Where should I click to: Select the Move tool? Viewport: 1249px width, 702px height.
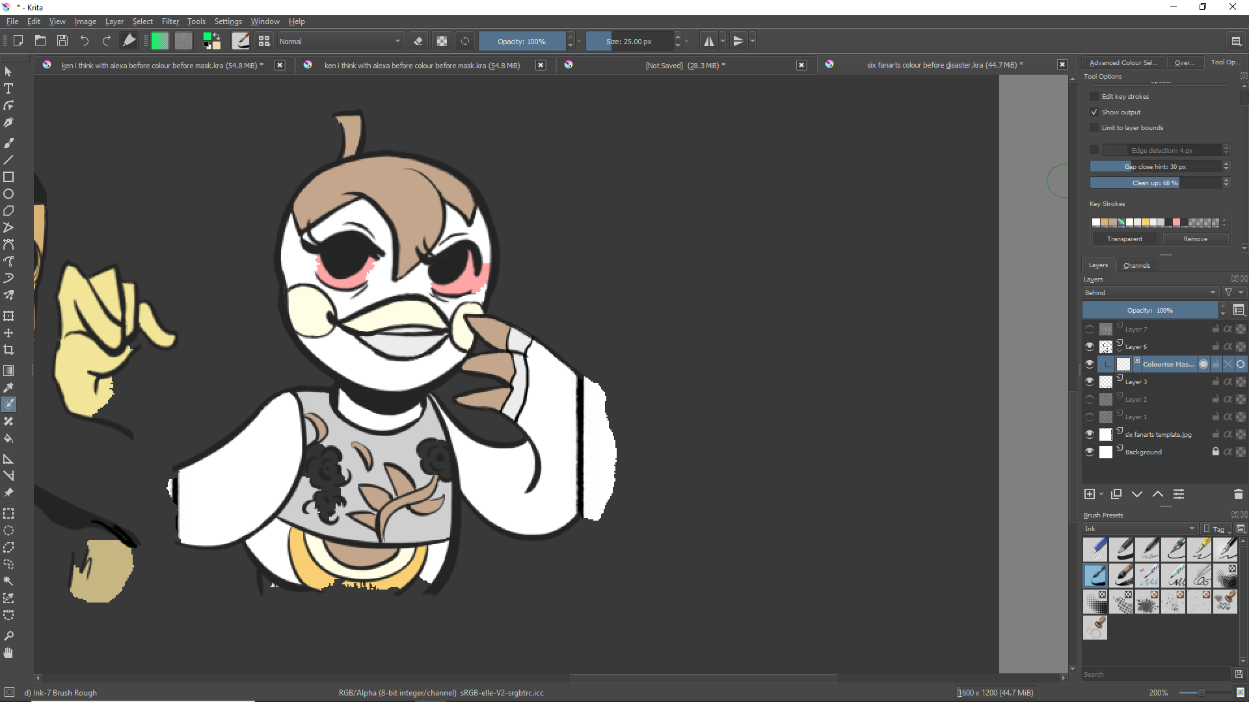tap(8, 333)
